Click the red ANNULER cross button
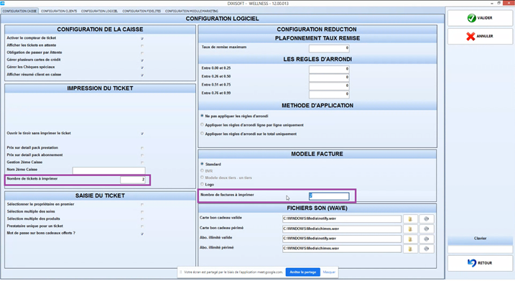This screenshot has width=515, height=281. point(480,36)
